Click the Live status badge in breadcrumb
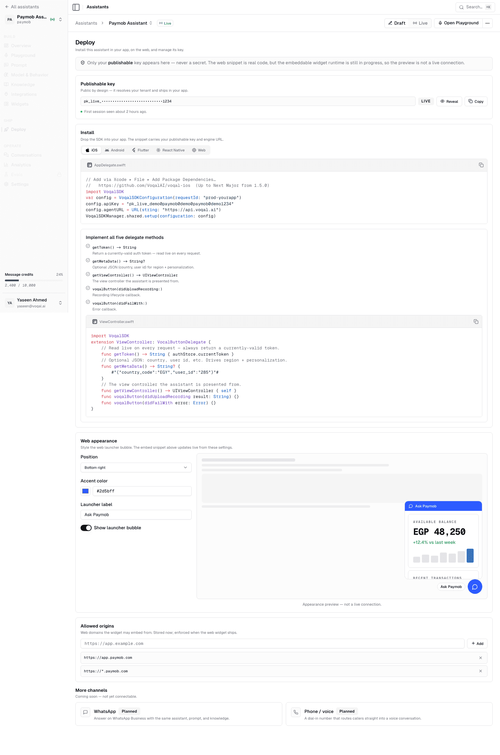The image size is (500, 755). coord(165,23)
